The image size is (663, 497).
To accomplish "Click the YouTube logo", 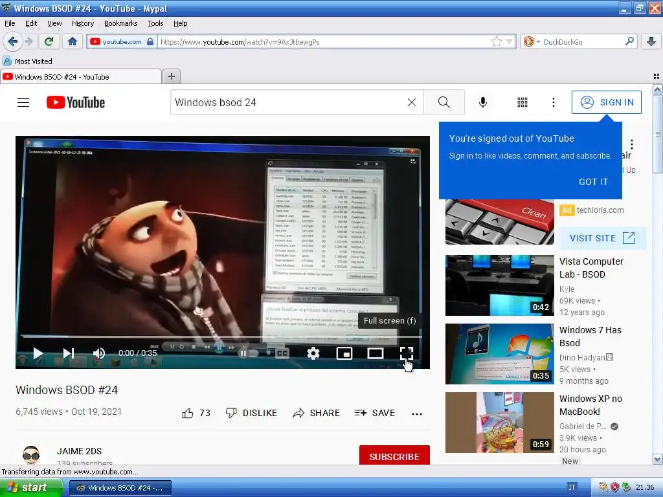I will pos(76,102).
